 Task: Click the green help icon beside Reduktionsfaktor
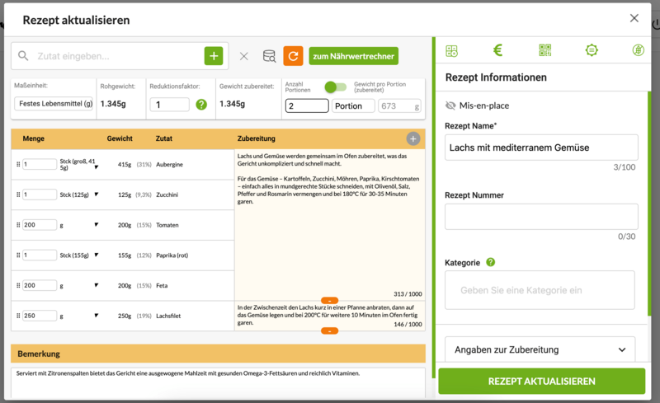200,105
